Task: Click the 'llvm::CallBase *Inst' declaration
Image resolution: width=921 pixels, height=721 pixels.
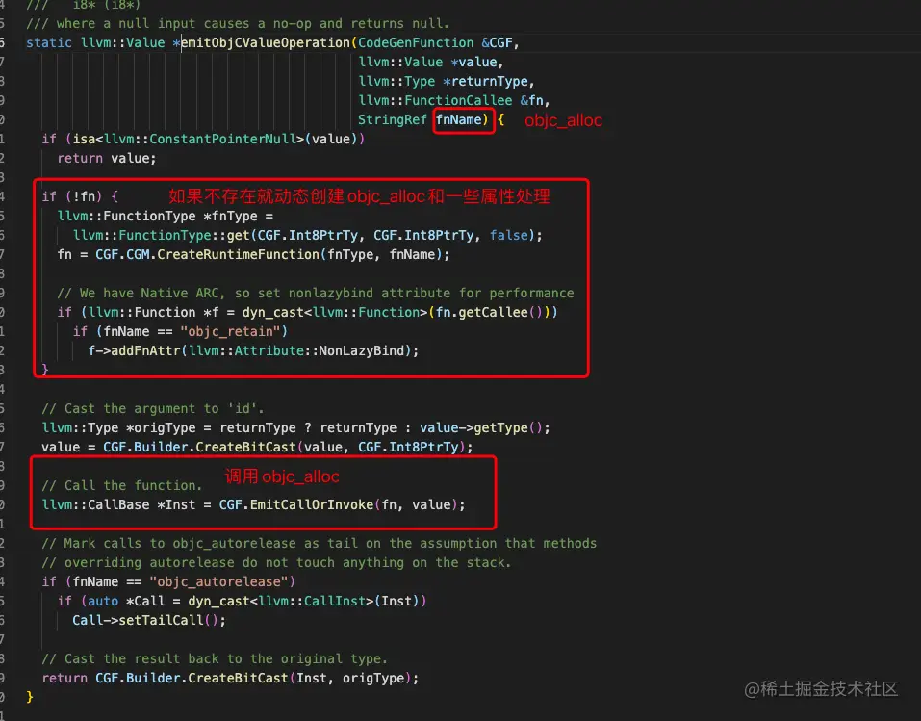Action: [x=118, y=505]
